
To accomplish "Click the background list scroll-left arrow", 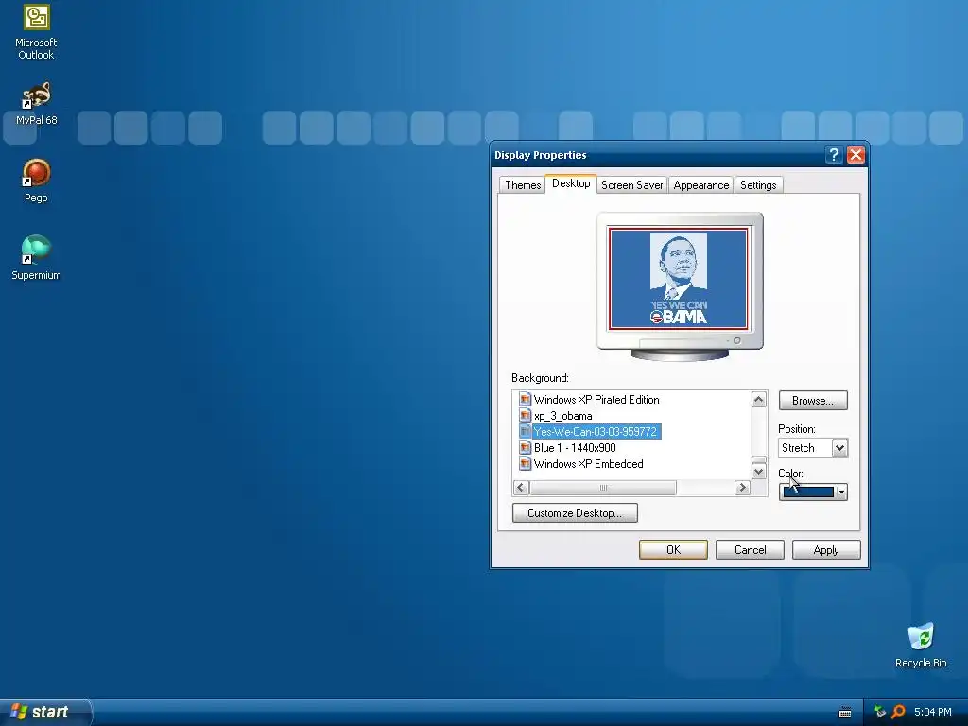I will pyautogui.click(x=521, y=488).
